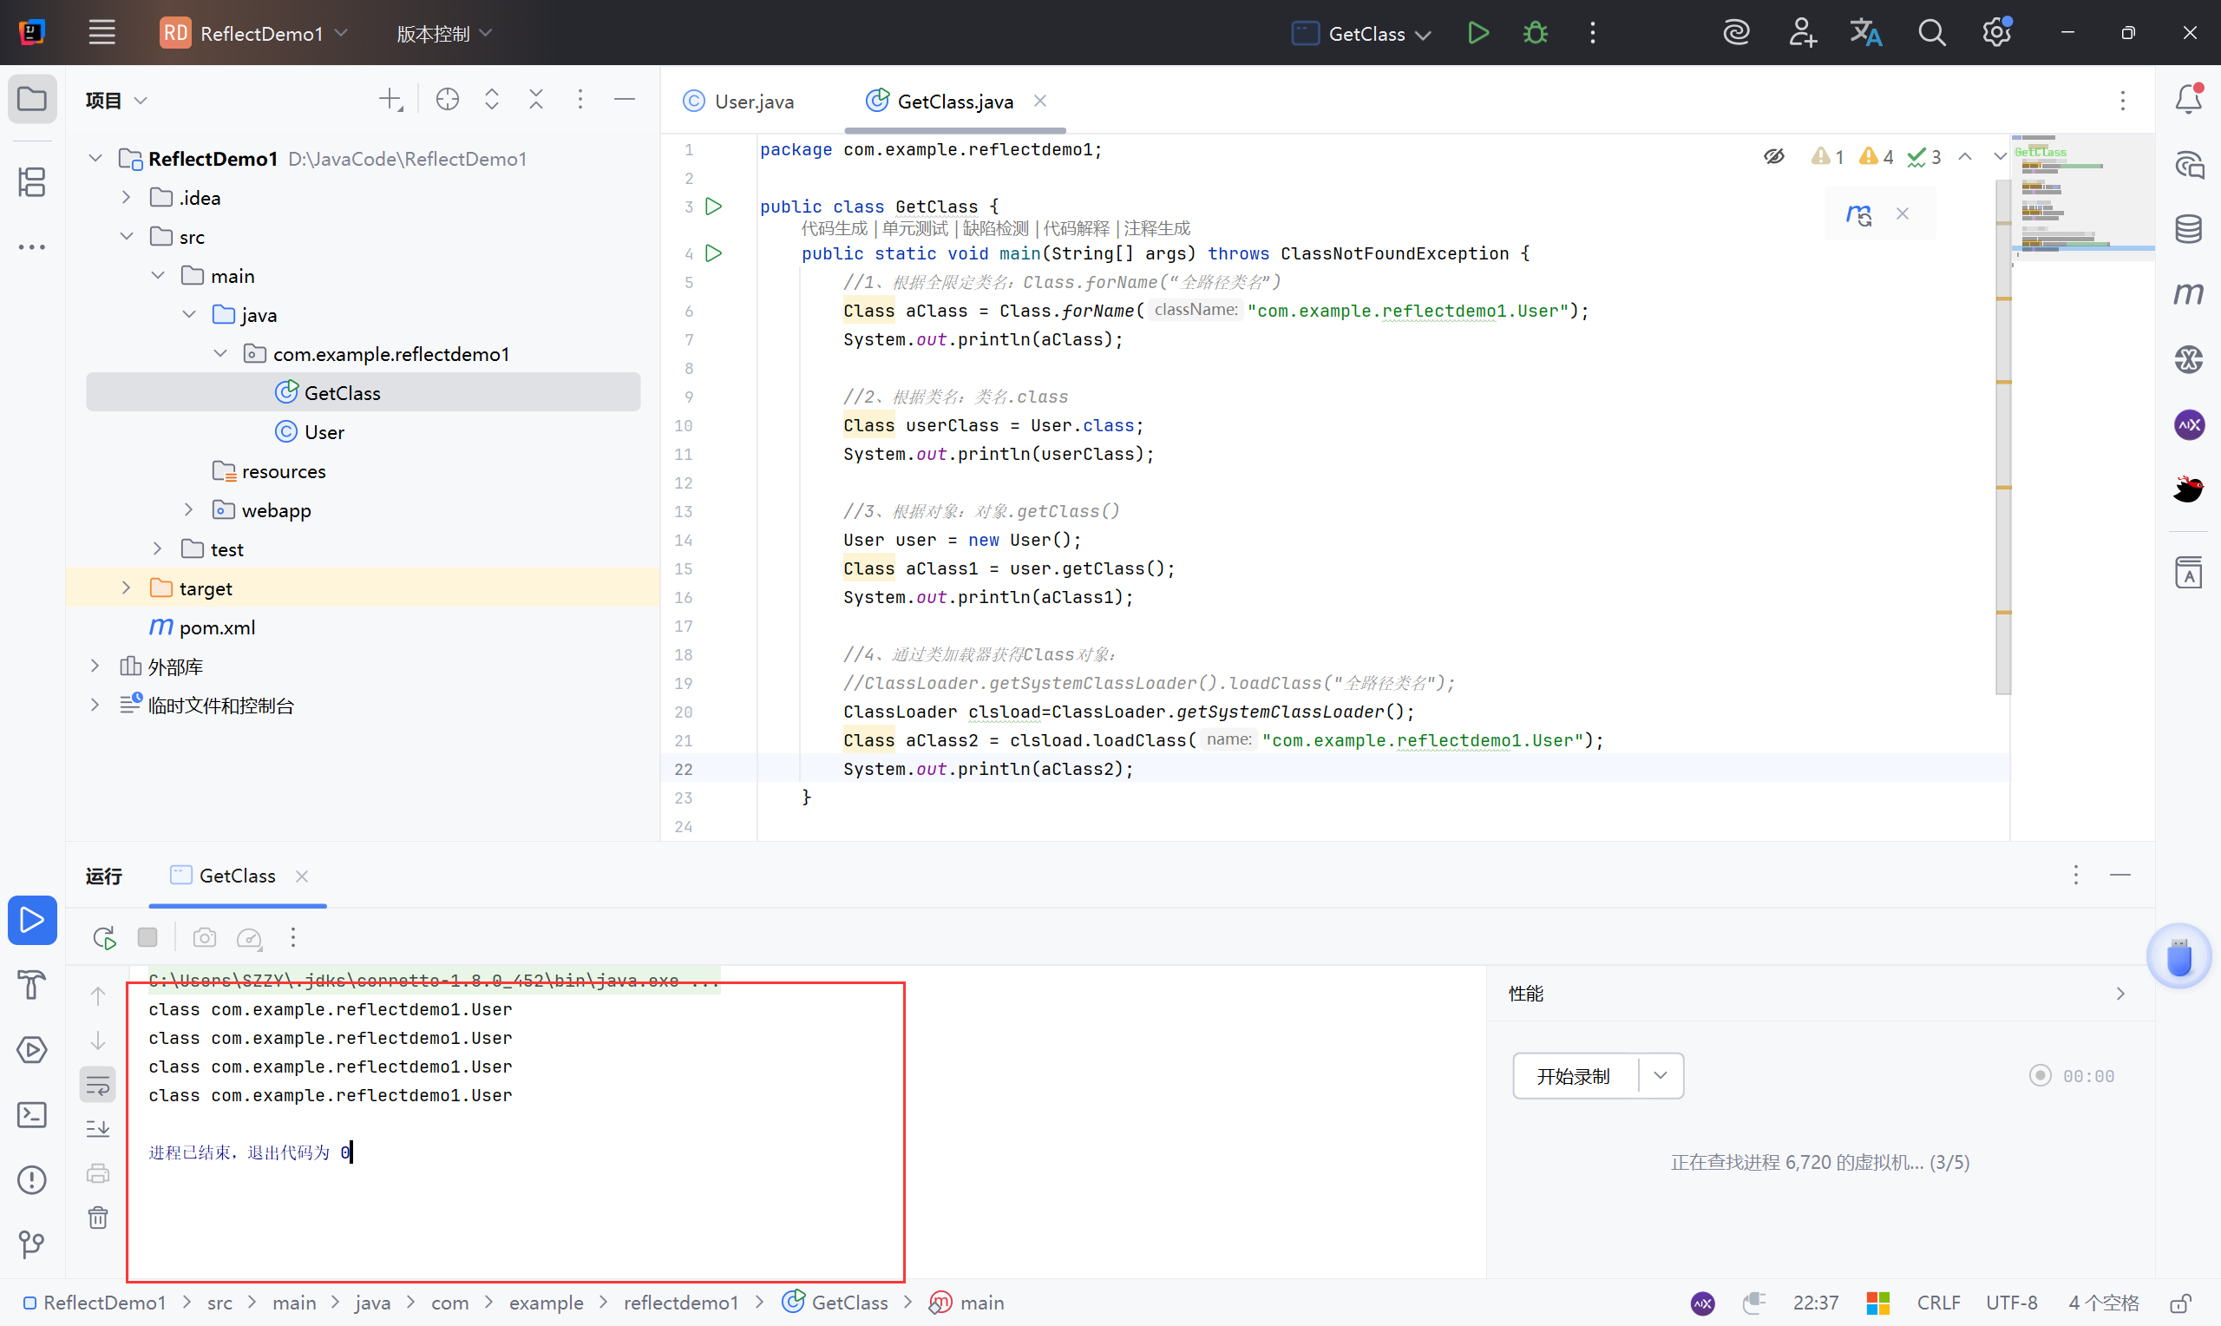
Task: Open the Notifications bell icon
Action: (x=2188, y=98)
